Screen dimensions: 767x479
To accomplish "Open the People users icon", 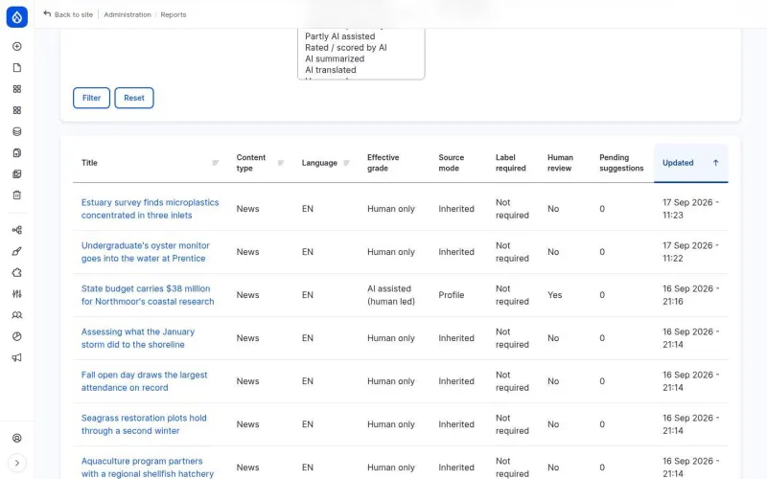I will point(16,315).
